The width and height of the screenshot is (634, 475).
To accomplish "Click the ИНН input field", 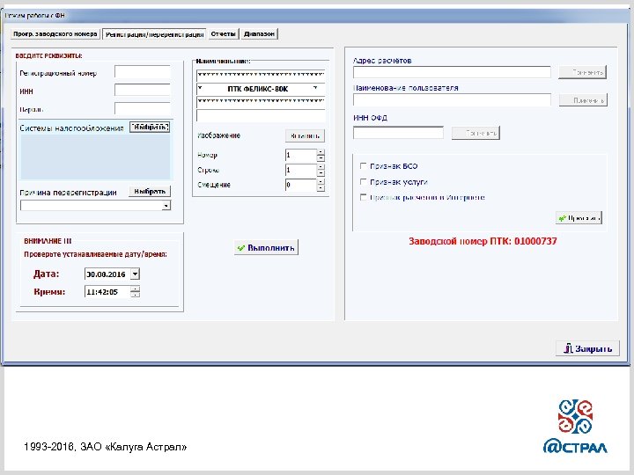I will pyautogui.click(x=143, y=90).
